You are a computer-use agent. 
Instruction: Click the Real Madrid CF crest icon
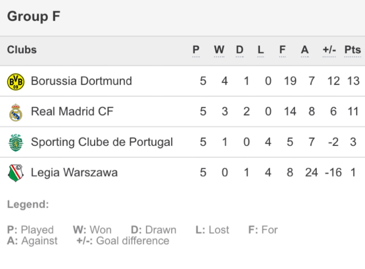click(x=16, y=112)
